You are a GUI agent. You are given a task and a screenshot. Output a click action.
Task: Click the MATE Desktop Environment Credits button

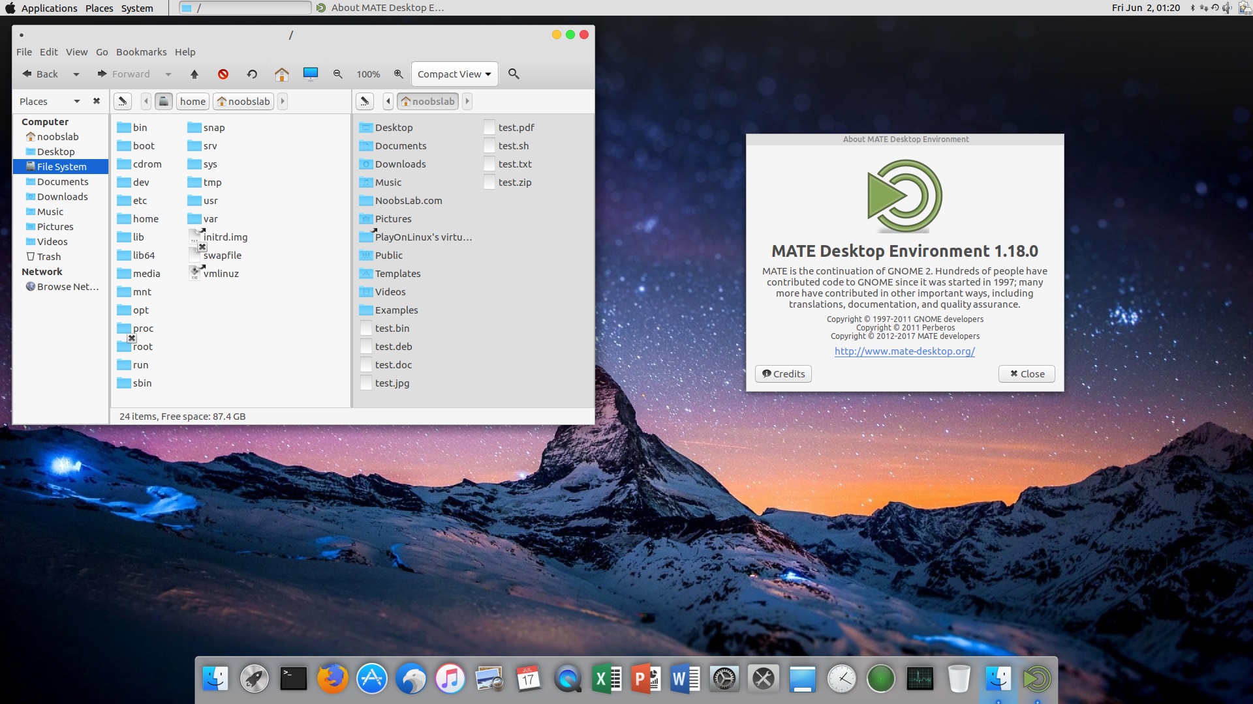coord(782,373)
